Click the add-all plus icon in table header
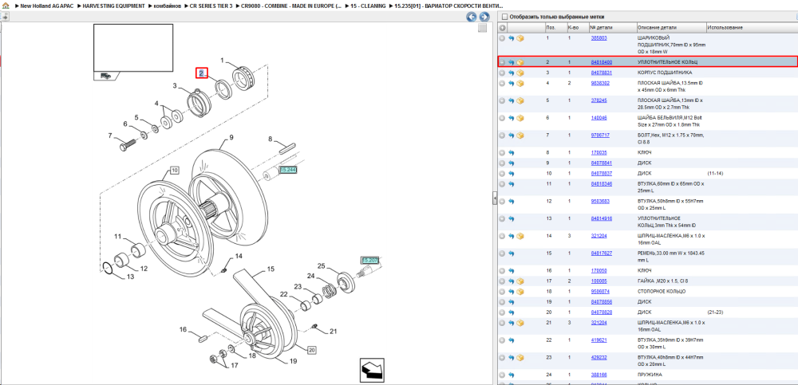The height and width of the screenshot is (385, 798). coord(502,27)
